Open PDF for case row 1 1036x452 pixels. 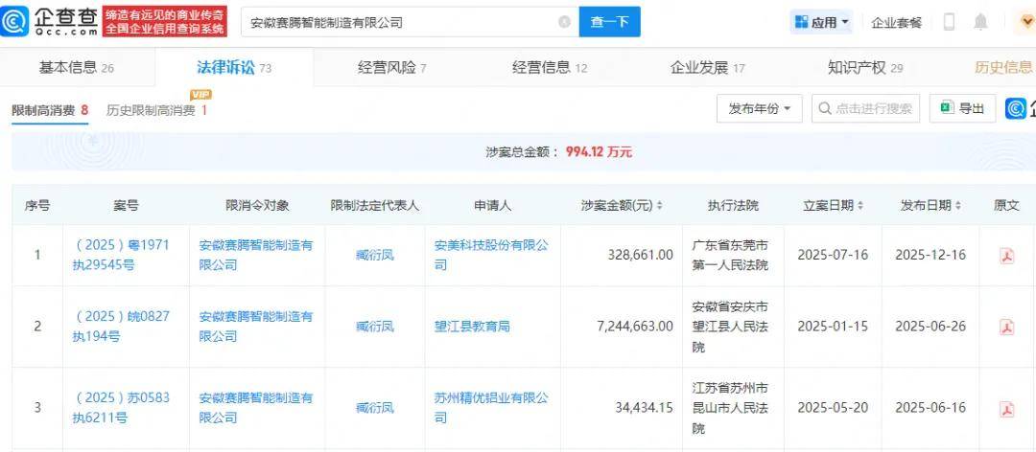click(x=1006, y=256)
